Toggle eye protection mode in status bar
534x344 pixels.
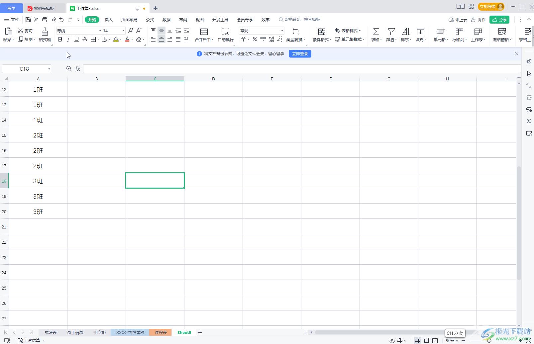pos(392,341)
